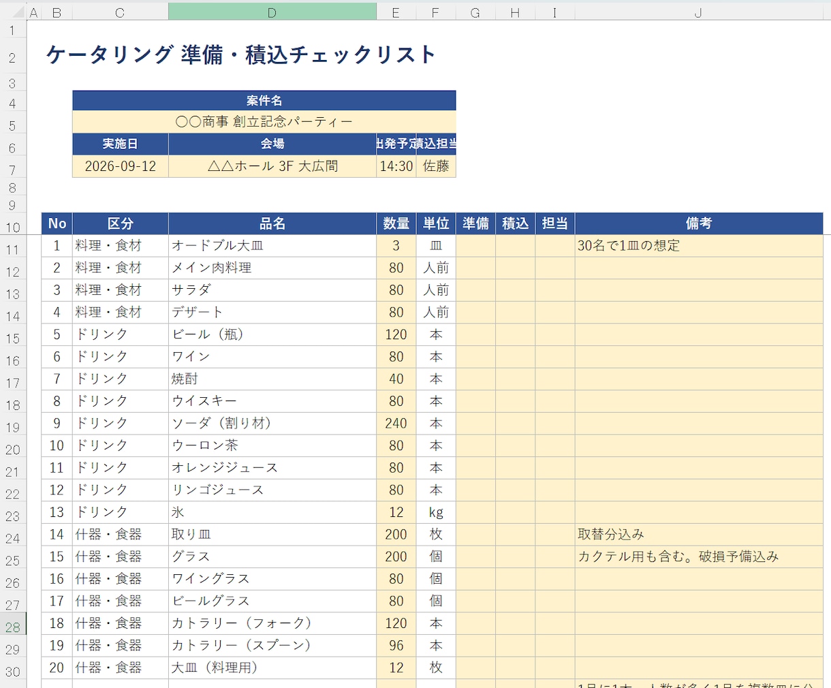This screenshot has width=831, height=688.
Task: Select column J header
Action: [699, 12]
